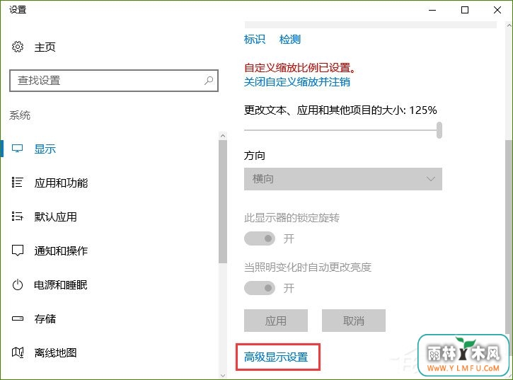The height and width of the screenshot is (380, 513).
Task: Select 默认应用 in the sidebar menu
Action: pos(56,217)
